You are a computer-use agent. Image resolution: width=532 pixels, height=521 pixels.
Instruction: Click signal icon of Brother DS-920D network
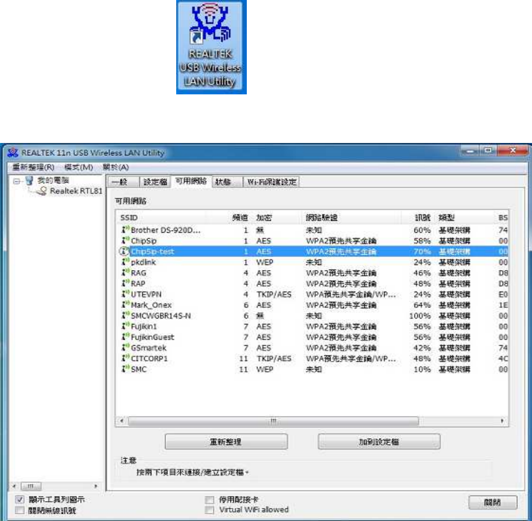point(125,229)
